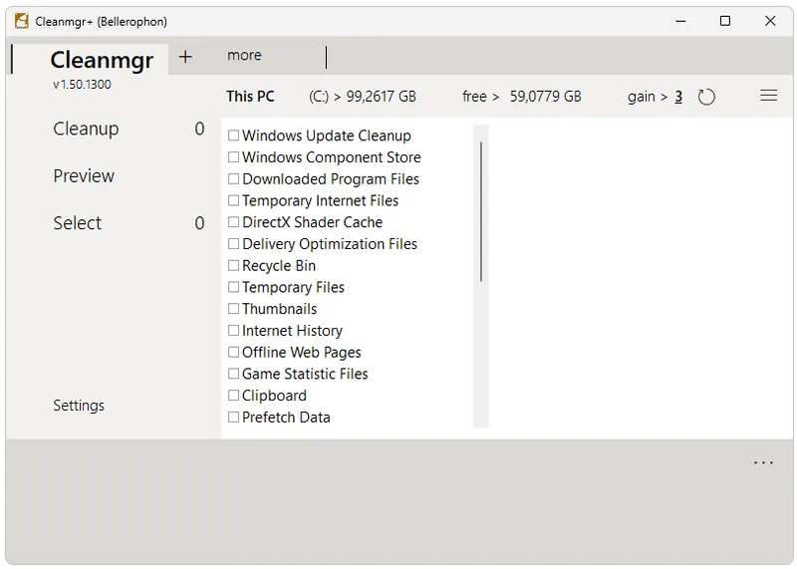Click the Cleanmgr+ app icon in title bar
This screenshot has height=569, width=797.
click(21, 21)
